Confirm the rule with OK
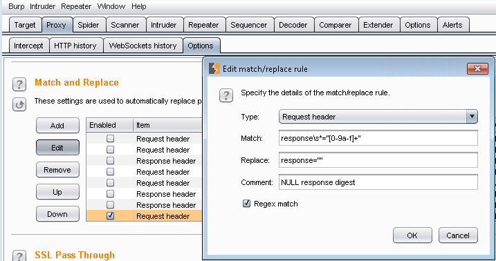This screenshot has height=261, width=496. 412,235
